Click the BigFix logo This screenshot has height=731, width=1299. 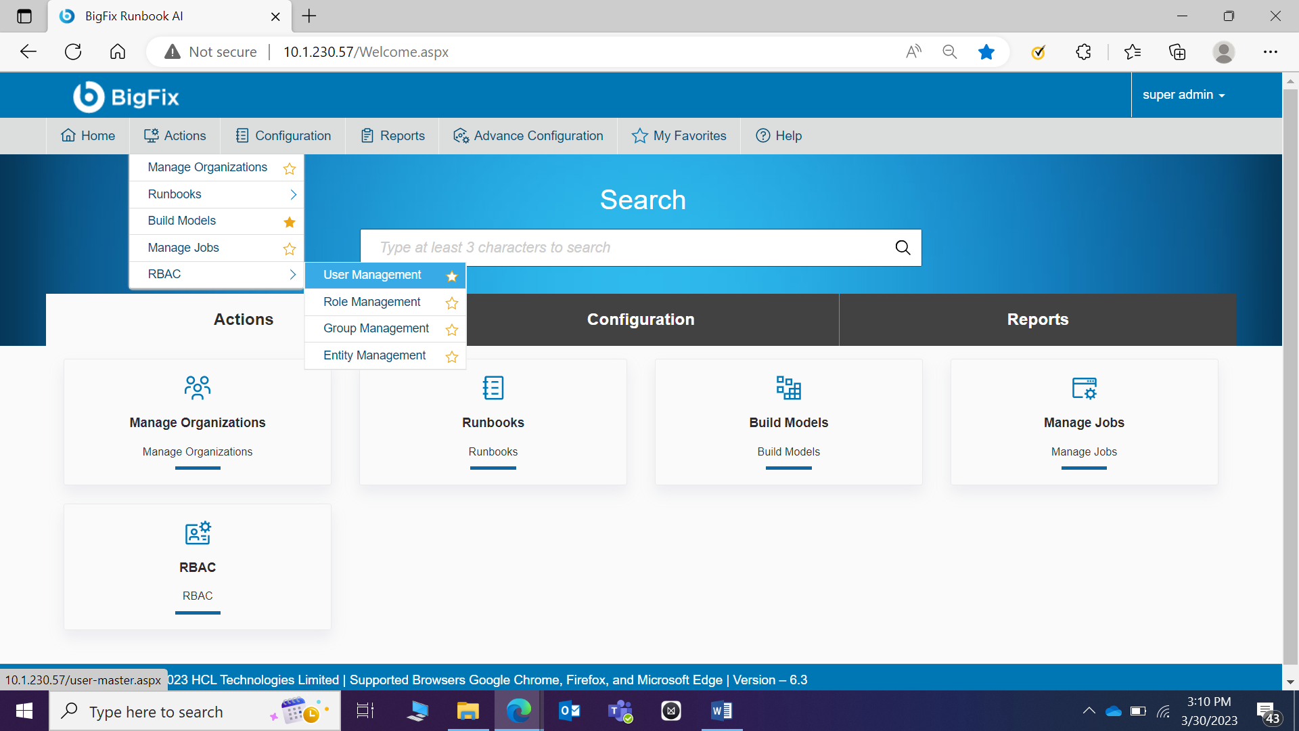coord(127,97)
